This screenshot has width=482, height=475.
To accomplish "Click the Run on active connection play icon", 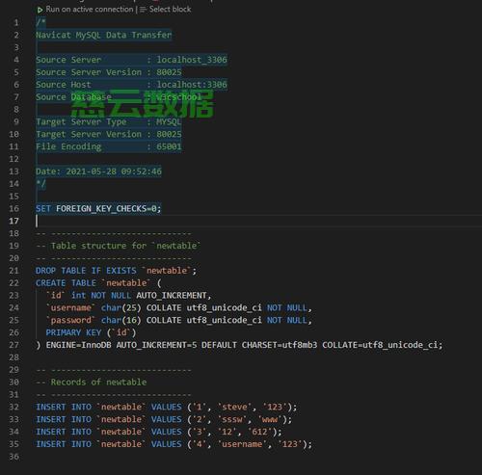I will [x=40, y=10].
